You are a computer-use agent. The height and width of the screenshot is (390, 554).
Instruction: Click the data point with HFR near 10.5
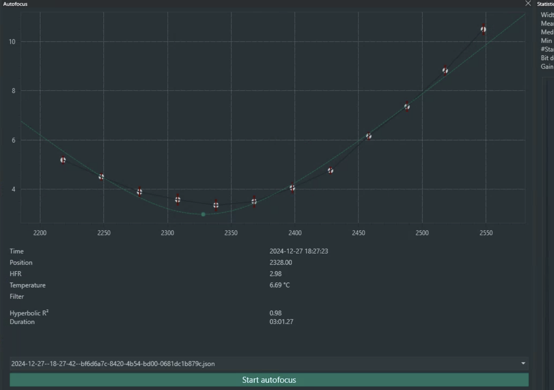tap(483, 29)
